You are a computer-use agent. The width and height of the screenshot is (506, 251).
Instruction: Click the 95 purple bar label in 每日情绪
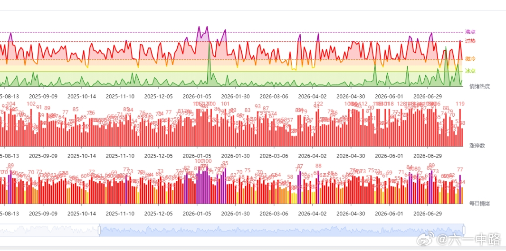point(225,163)
